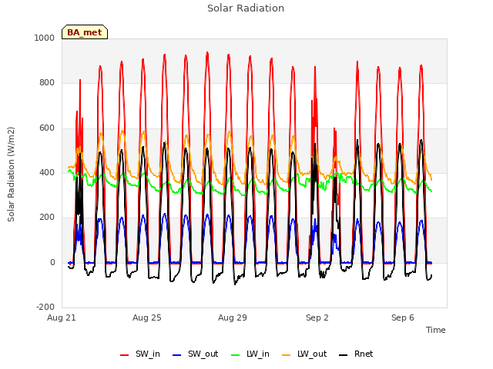
Task: Click the 600 y-axis tick value
Action: (47, 128)
